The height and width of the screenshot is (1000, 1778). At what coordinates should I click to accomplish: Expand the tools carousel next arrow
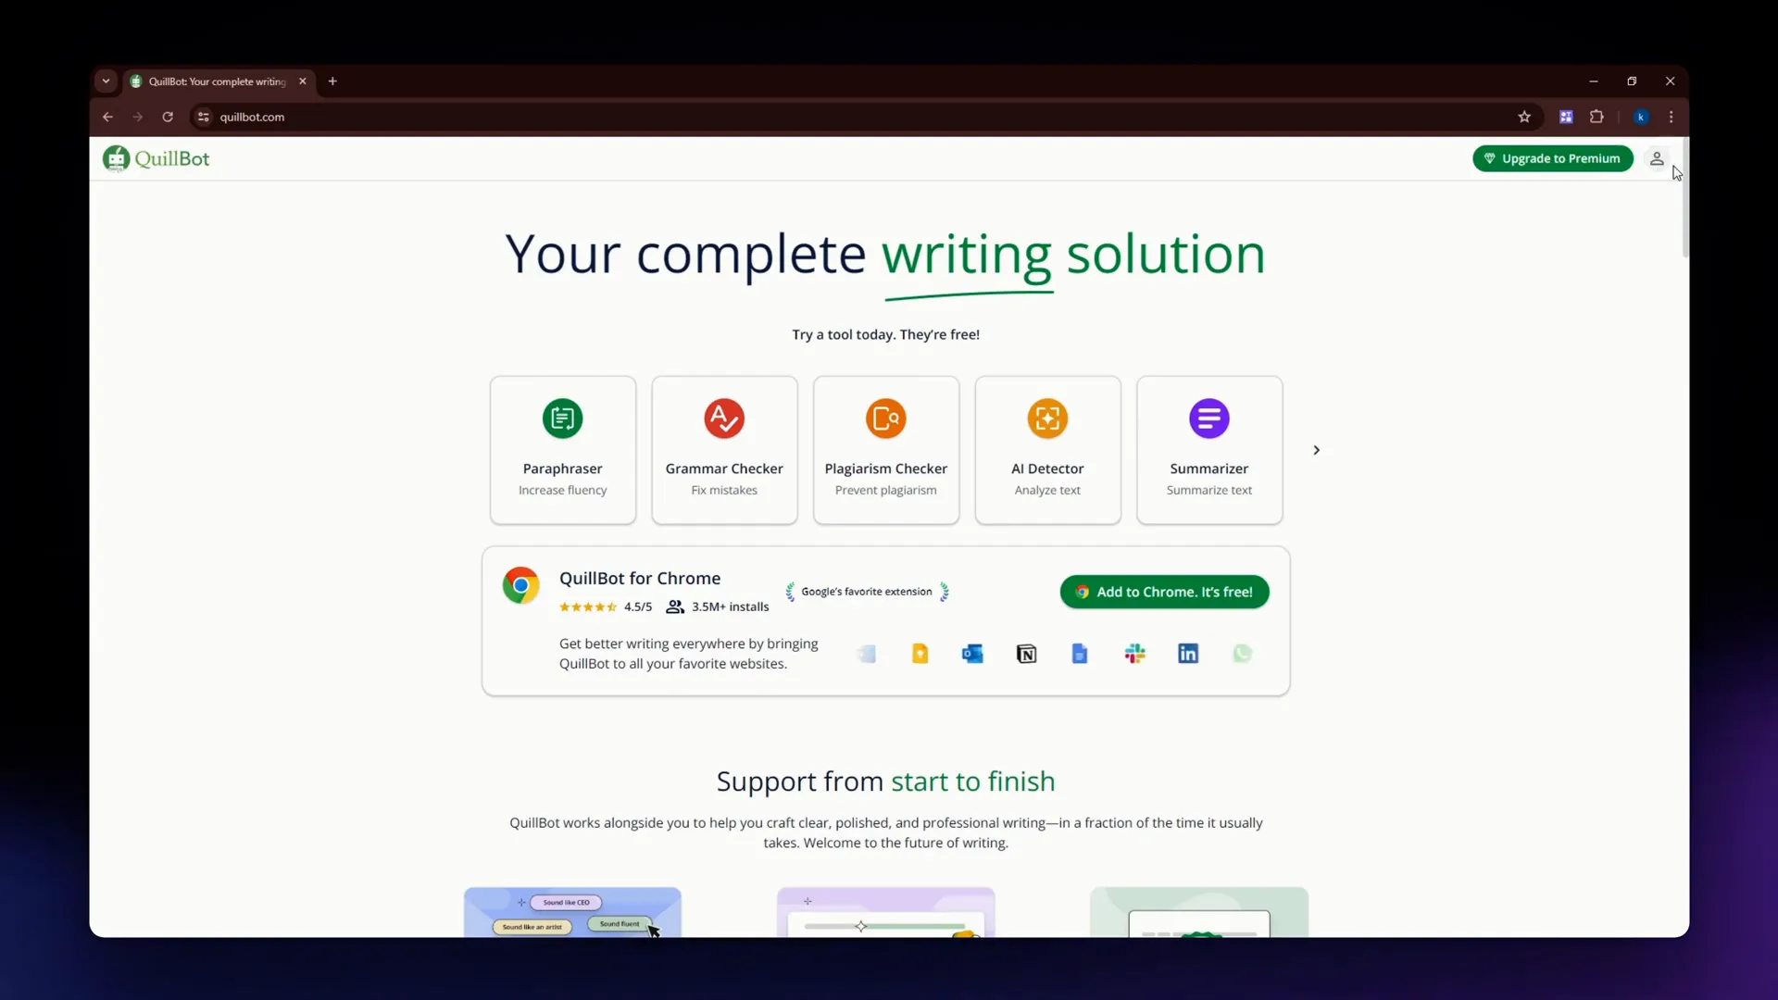coord(1318,449)
